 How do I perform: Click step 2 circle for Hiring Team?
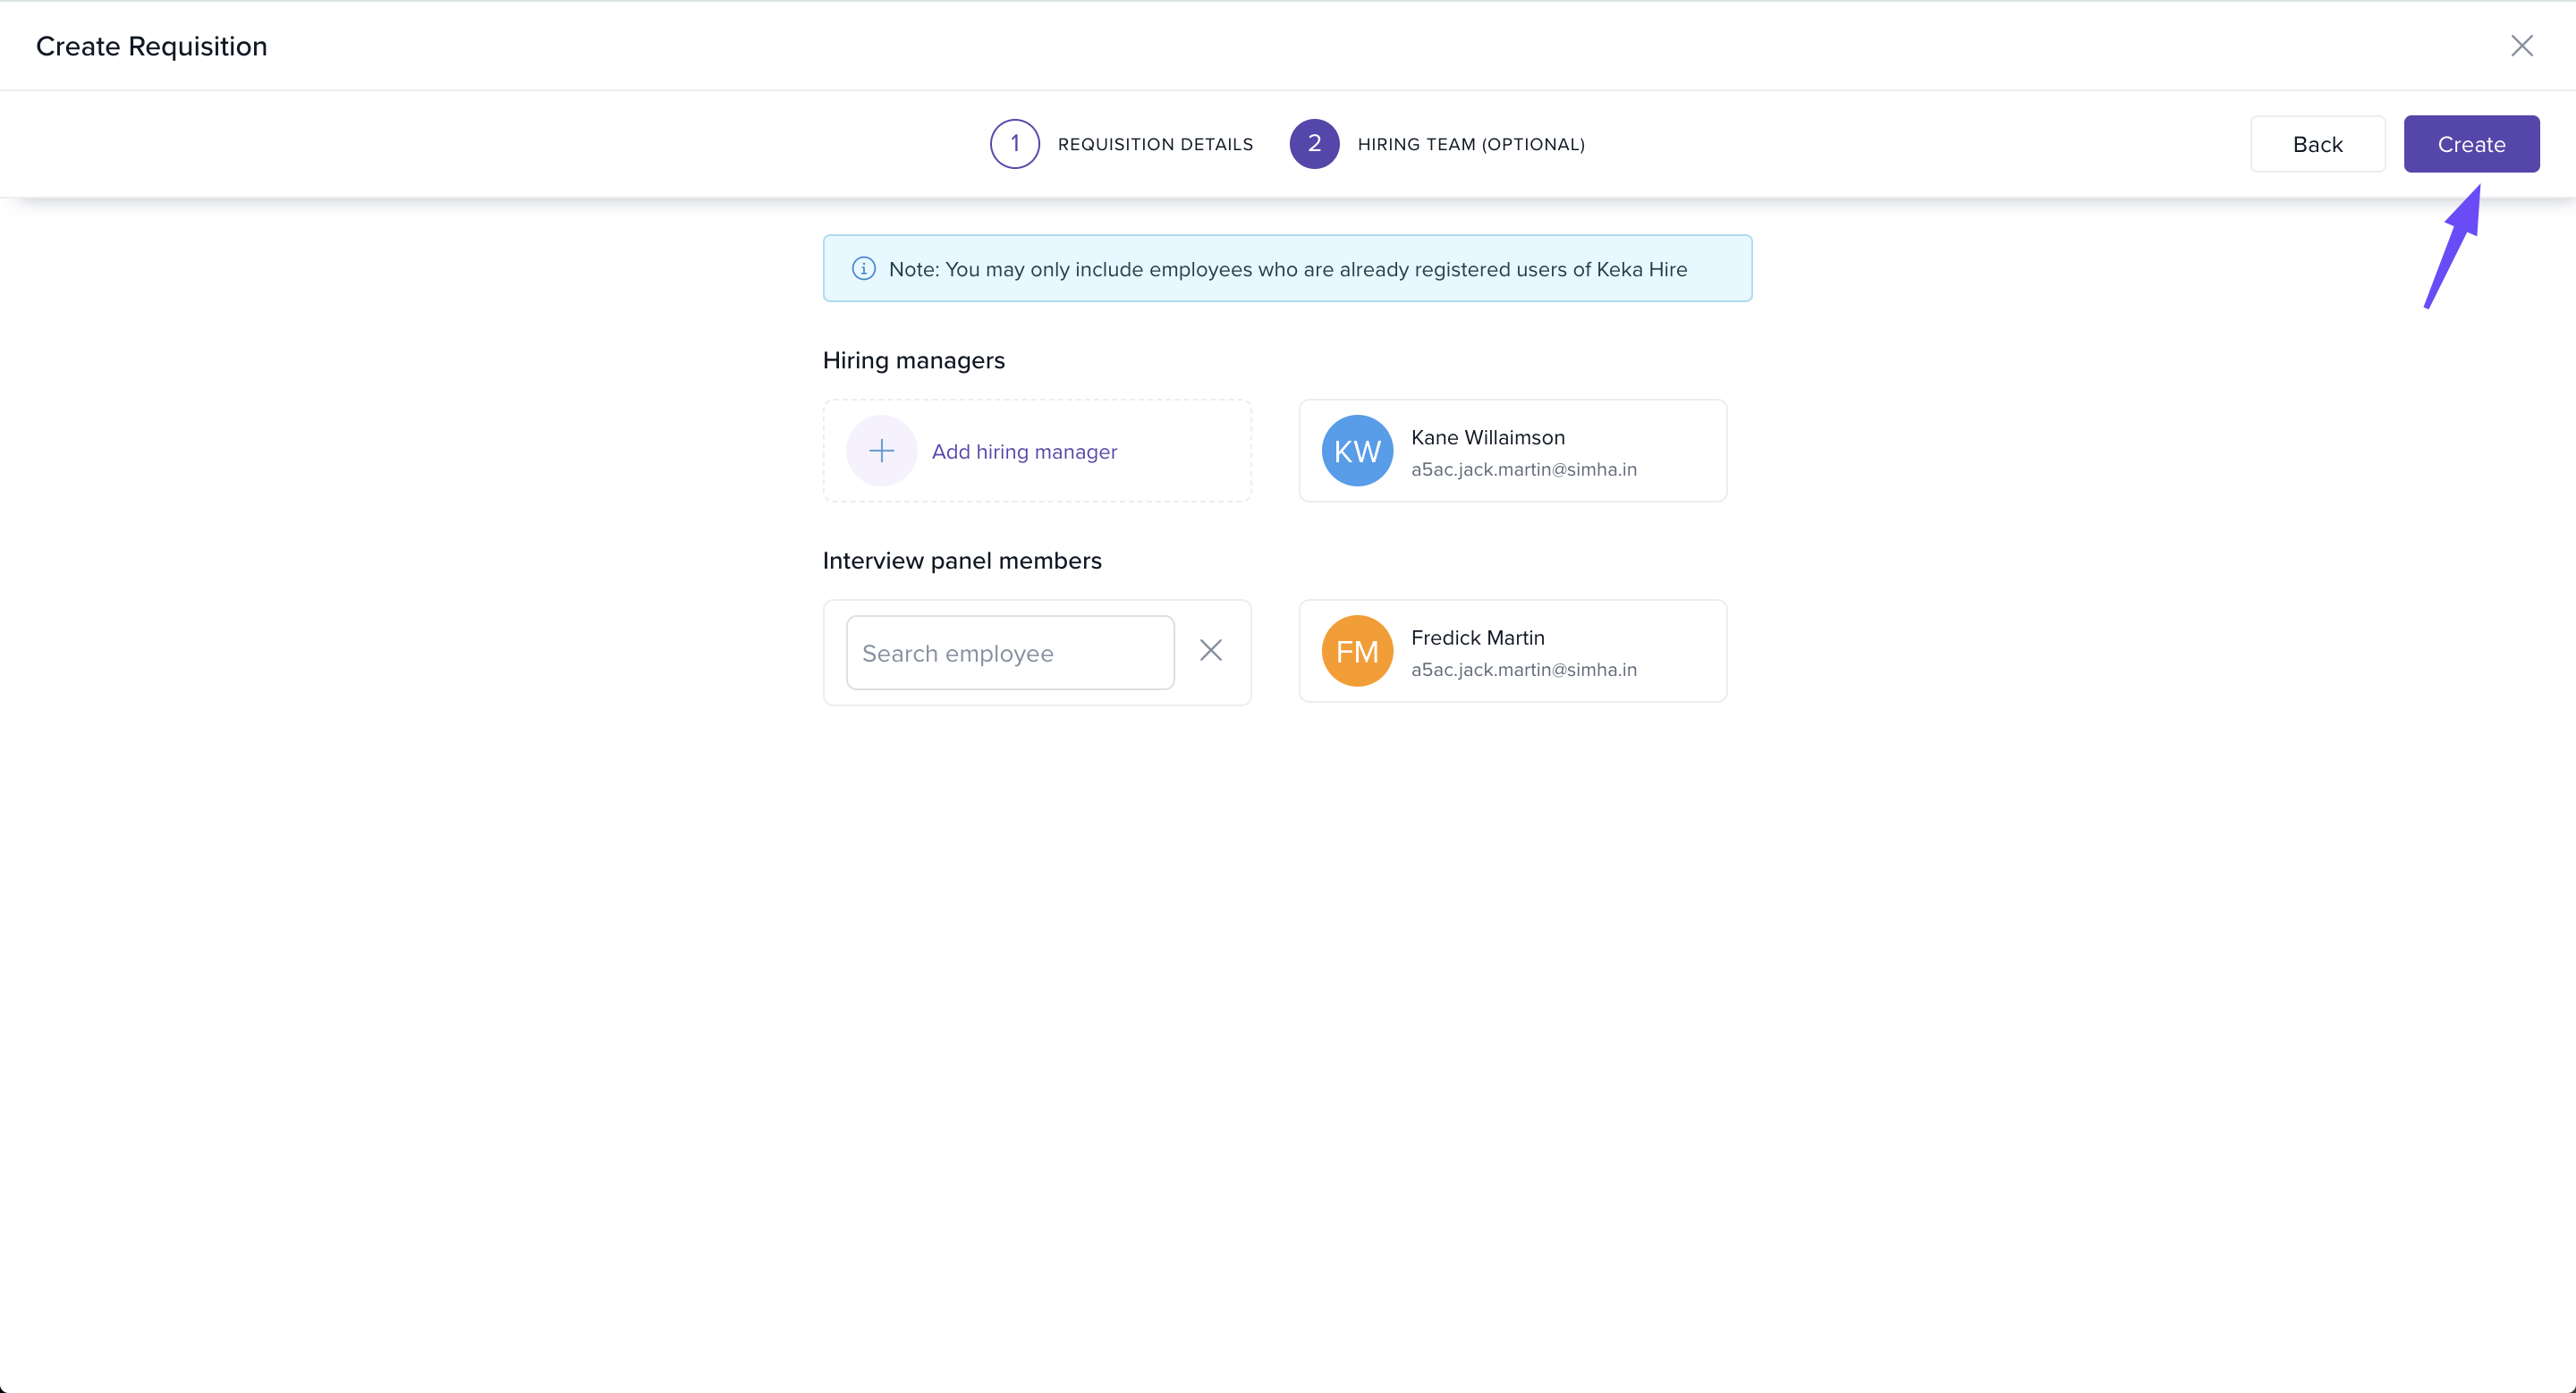1314,144
